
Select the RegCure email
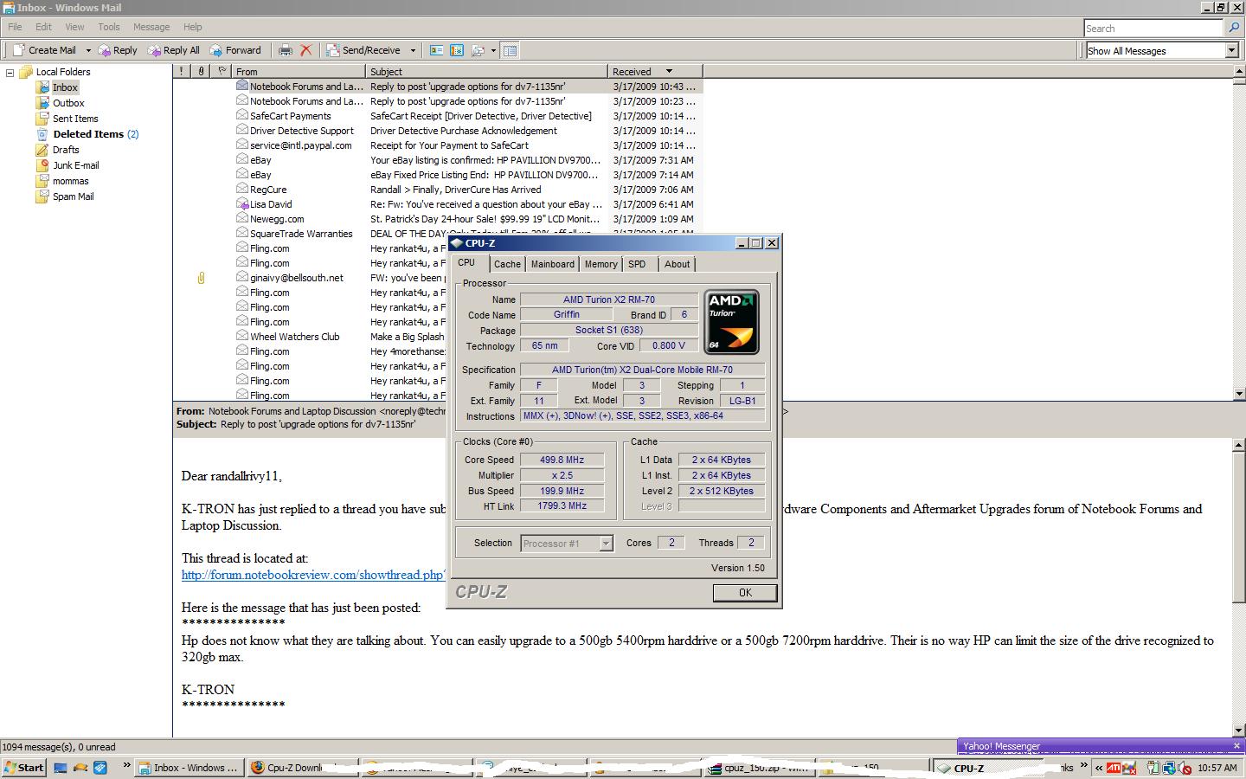(438, 190)
